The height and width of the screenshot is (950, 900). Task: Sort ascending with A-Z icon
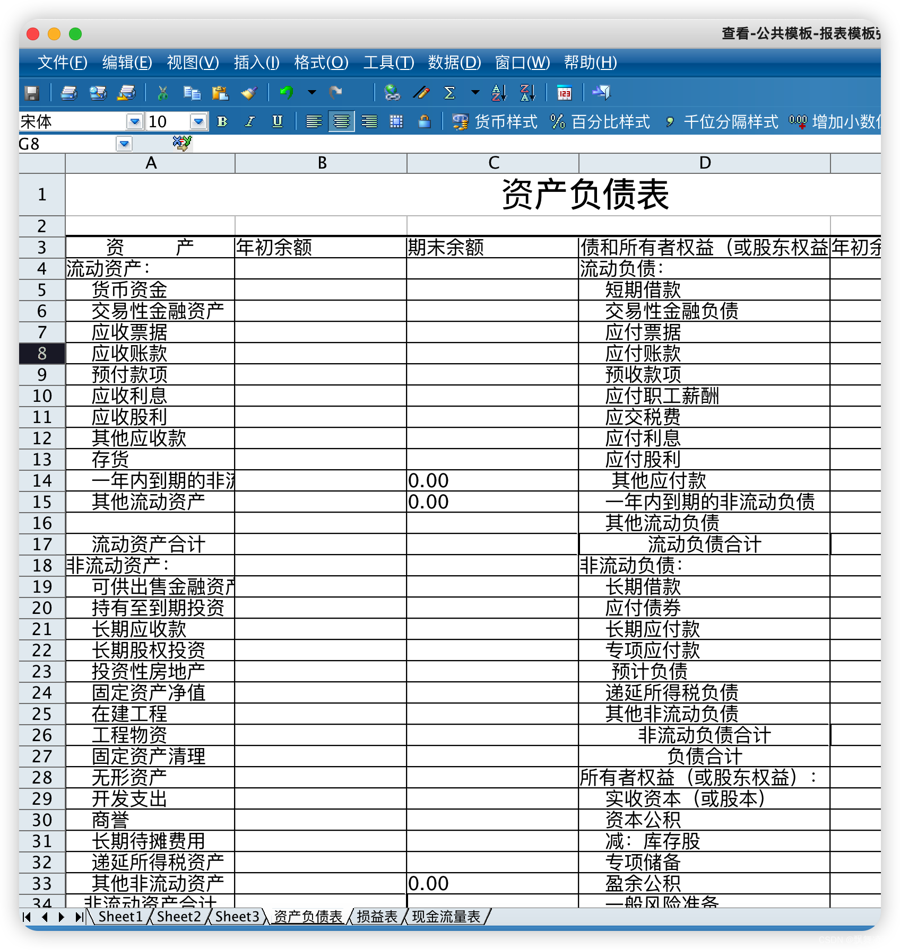click(x=499, y=93)
